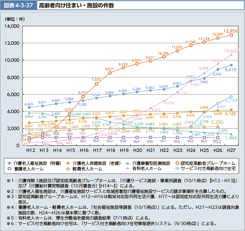Click the （単位：件） unit label

(13, 18)
